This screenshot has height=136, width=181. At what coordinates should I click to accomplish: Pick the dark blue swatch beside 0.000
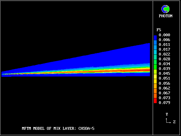tap(155, 35)
